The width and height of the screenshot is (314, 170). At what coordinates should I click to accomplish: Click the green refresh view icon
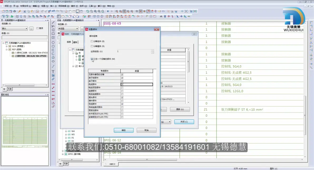[x=88, y=11]
